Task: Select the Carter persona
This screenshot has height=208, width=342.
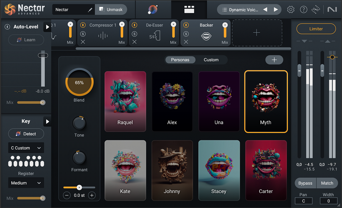Action: (x=266, y=170)
